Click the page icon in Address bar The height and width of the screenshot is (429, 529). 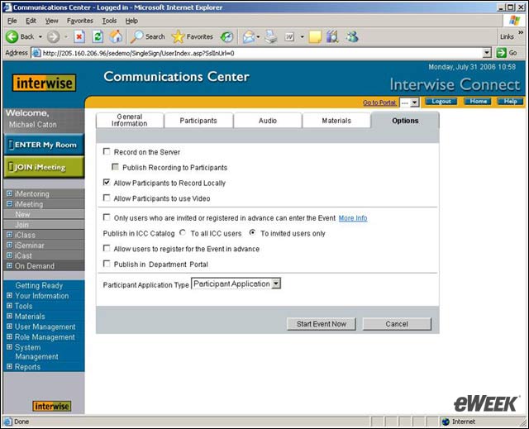point(36,53)
